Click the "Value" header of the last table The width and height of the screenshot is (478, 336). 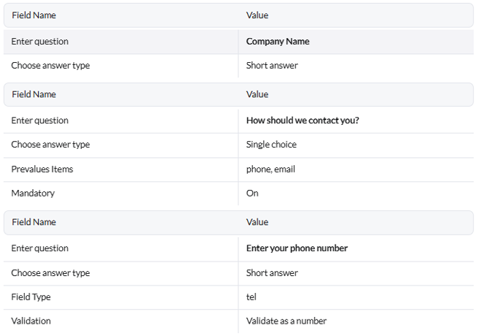click(x=257, y=222)
